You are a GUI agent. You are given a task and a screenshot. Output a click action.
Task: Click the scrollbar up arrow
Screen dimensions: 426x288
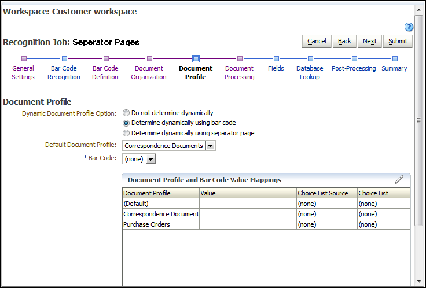[x=418, y=10]
